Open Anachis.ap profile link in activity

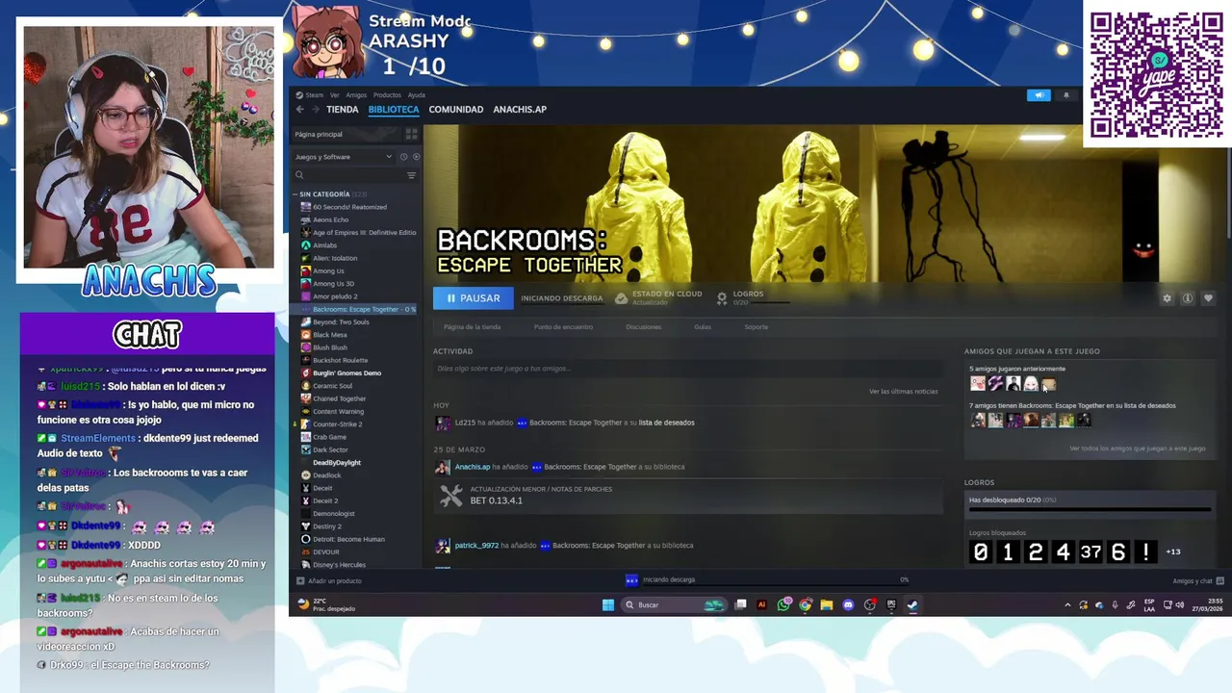click(x=472, y=467)
